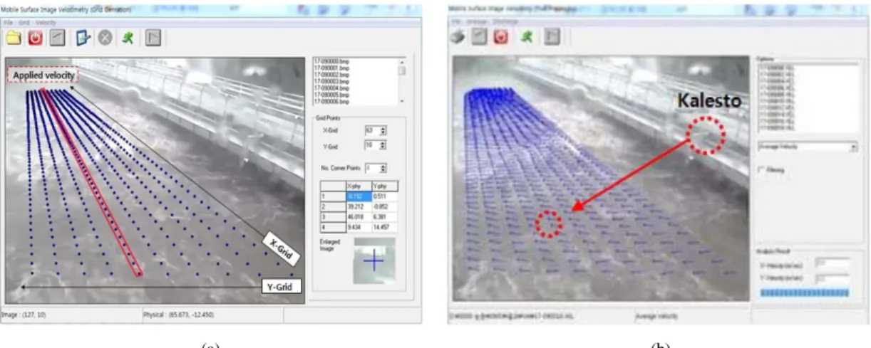Image resolution: width=871 pixels, height=348 pixels.
Task: Click row header 3 in corner points table
Action: pyautogui.click(x=334, y=217)
